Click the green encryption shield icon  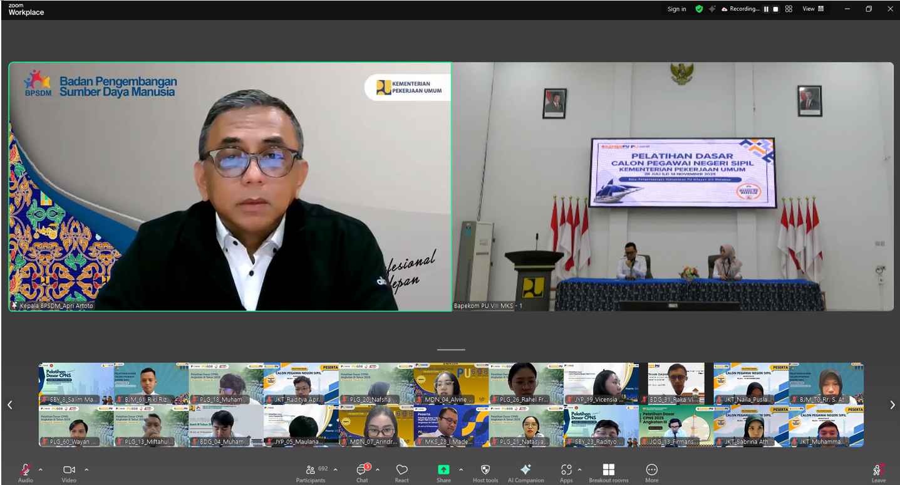coord(699,9)
